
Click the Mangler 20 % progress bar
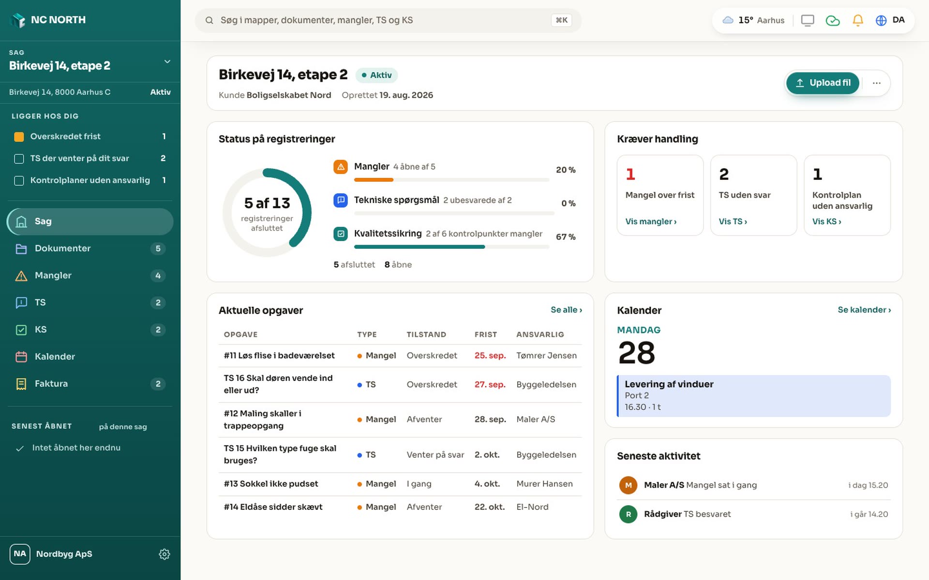[x=451, y=180]
